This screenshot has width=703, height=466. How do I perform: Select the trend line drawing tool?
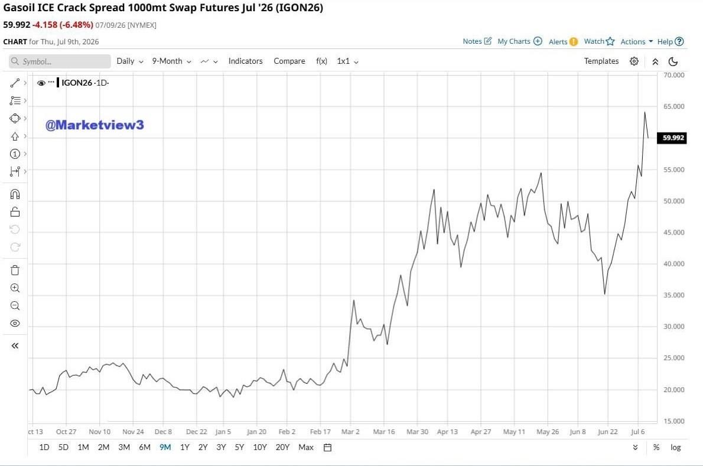pyautogui.click(x=15, y=83)
